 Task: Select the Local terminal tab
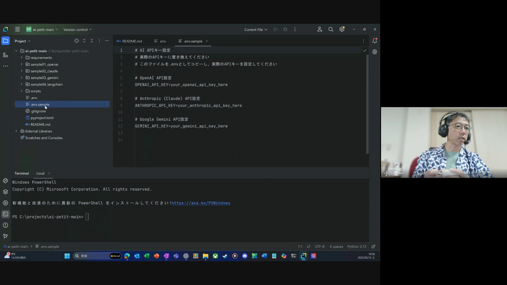pos(40,173)
